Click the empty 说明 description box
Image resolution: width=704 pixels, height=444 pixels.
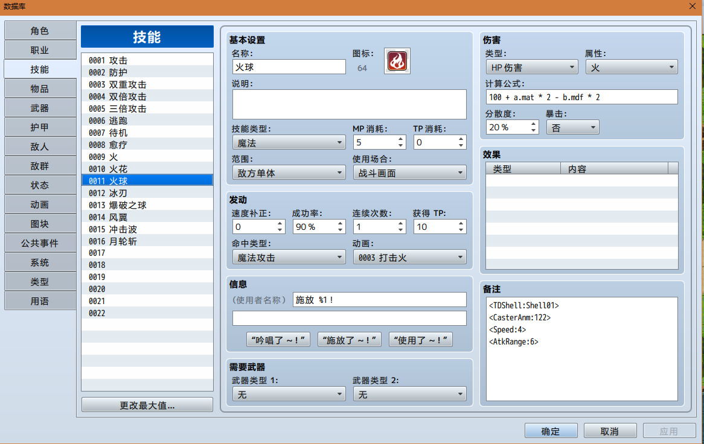click(x=350, y=104)
